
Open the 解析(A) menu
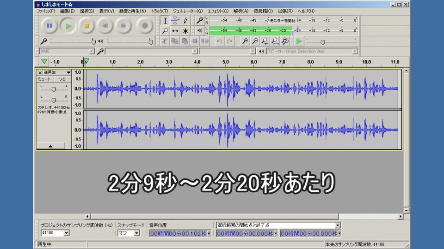[x=241, y=11]
